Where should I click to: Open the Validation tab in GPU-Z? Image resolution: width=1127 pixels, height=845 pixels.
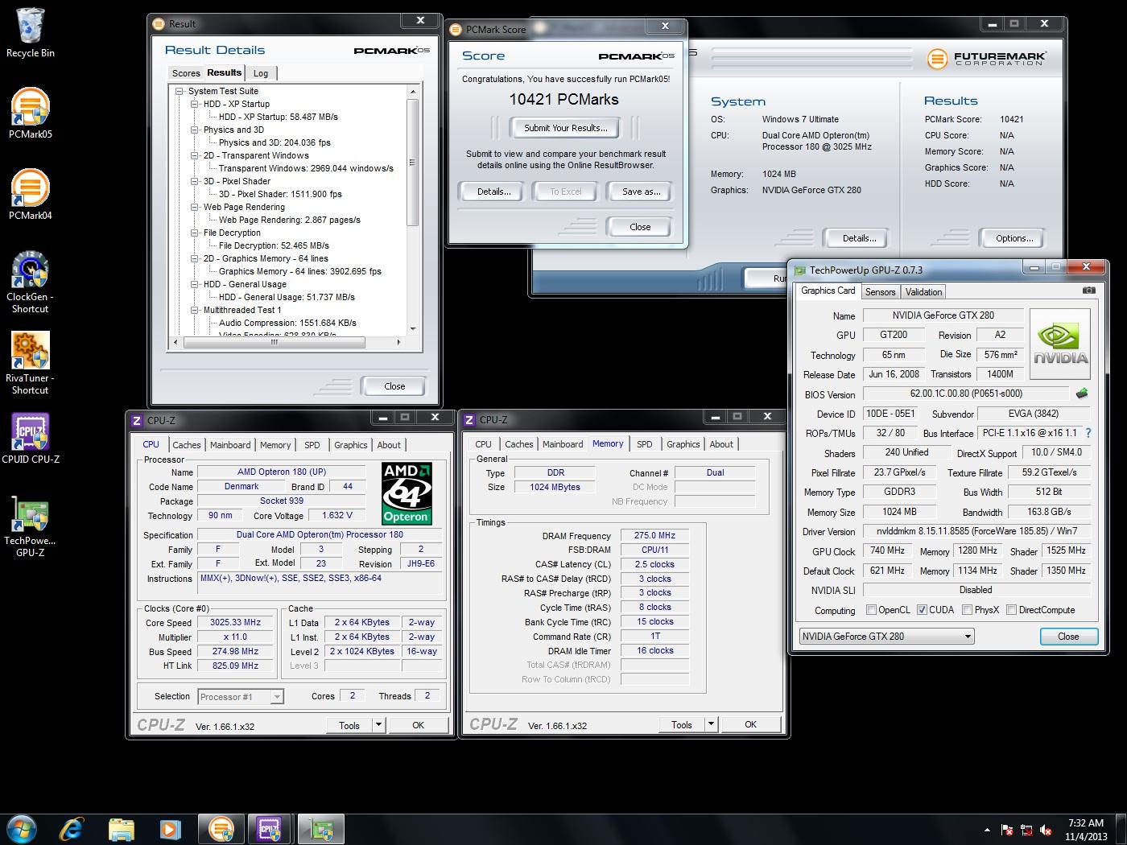tap(923, 292)
